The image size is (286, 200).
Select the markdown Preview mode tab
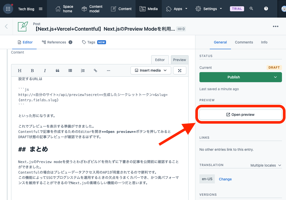(179, 60)
